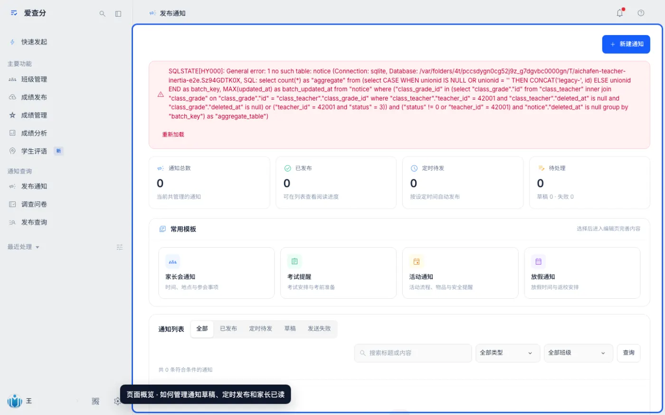665x415 pixels.
Task: Click the 重新加载 link
Action: (173, 135)
